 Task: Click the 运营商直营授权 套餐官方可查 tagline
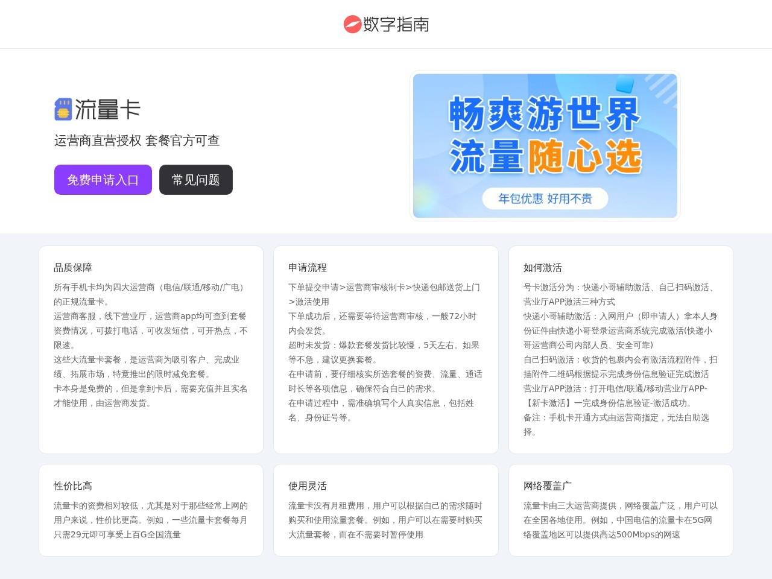138,141
